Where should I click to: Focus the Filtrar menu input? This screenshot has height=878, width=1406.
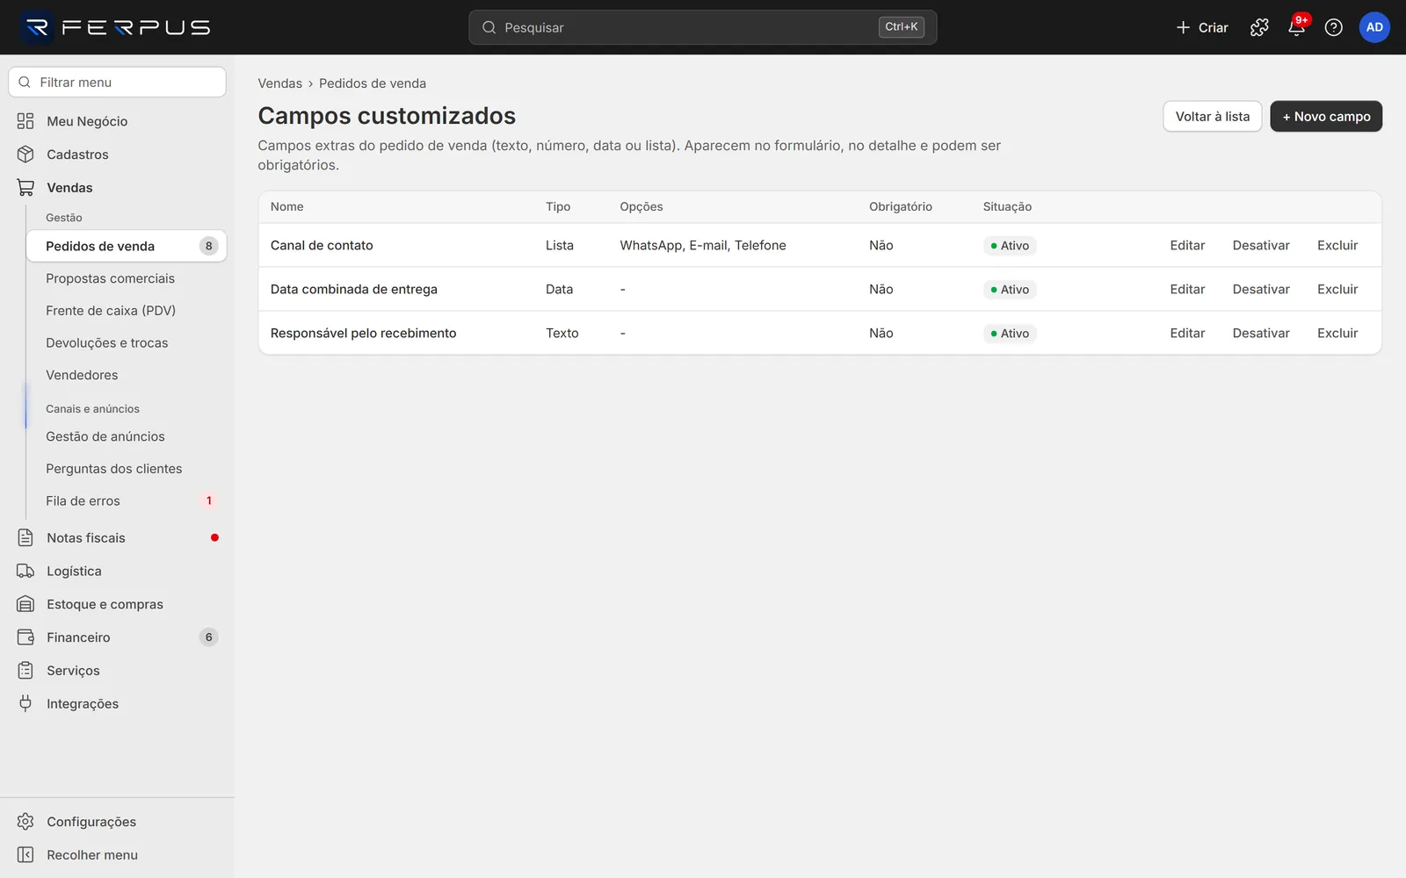(118, 82)
